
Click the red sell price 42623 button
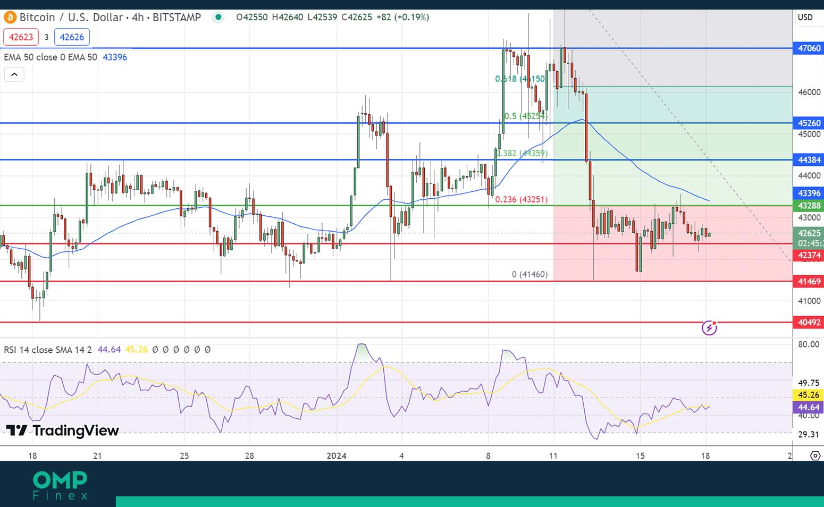21,37
